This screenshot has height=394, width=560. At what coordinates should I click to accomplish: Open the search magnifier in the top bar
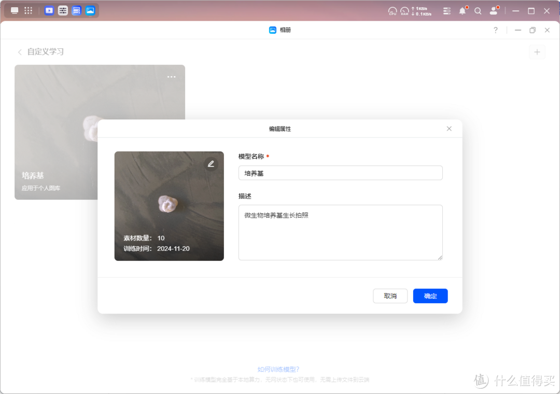[478, 10]
